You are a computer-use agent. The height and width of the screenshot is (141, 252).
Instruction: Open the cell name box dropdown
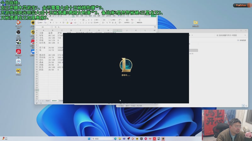click(x=50, y=27)
